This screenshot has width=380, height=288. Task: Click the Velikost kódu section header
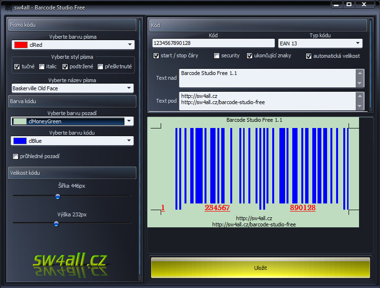pos(72,173)
